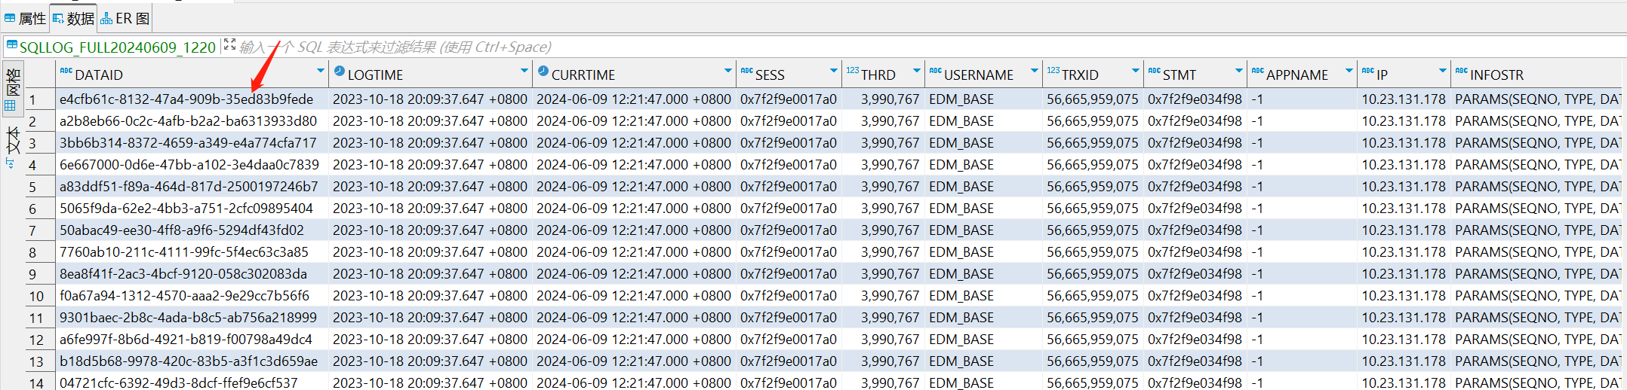Open the SESS column filter dropdown arrow

(x=834, y=72)
